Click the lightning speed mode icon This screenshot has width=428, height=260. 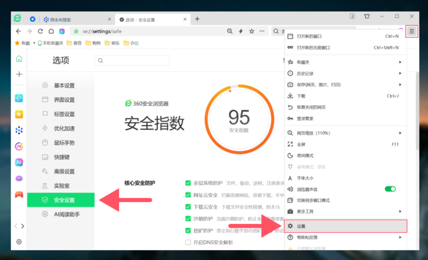tap(241, 32)
